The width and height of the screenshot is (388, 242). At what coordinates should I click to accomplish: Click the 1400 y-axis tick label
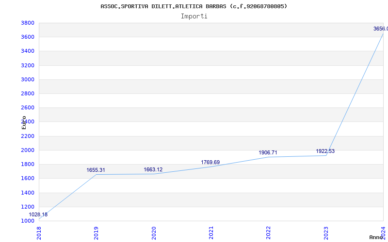[x=28, y=193]
